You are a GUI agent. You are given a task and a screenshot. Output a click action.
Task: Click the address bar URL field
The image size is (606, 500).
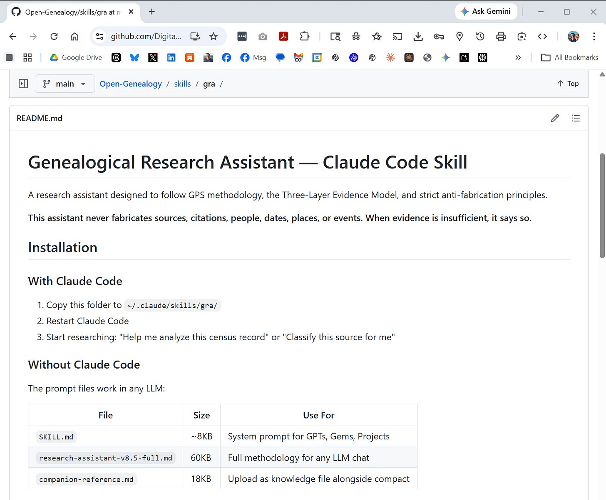click(146, 37)
